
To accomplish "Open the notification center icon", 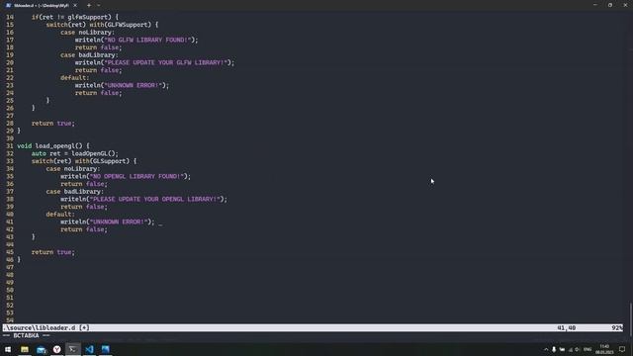I will tap(622, 349).
